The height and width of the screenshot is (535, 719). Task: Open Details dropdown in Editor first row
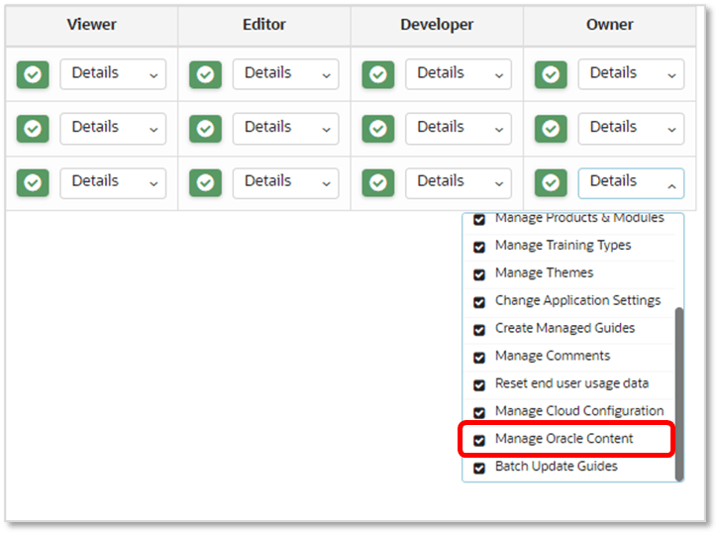(x=285, y=74)
